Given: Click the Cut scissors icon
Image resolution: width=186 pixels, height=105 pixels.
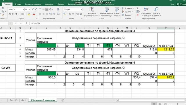Looking at the screenshot, I should [3, 8].
